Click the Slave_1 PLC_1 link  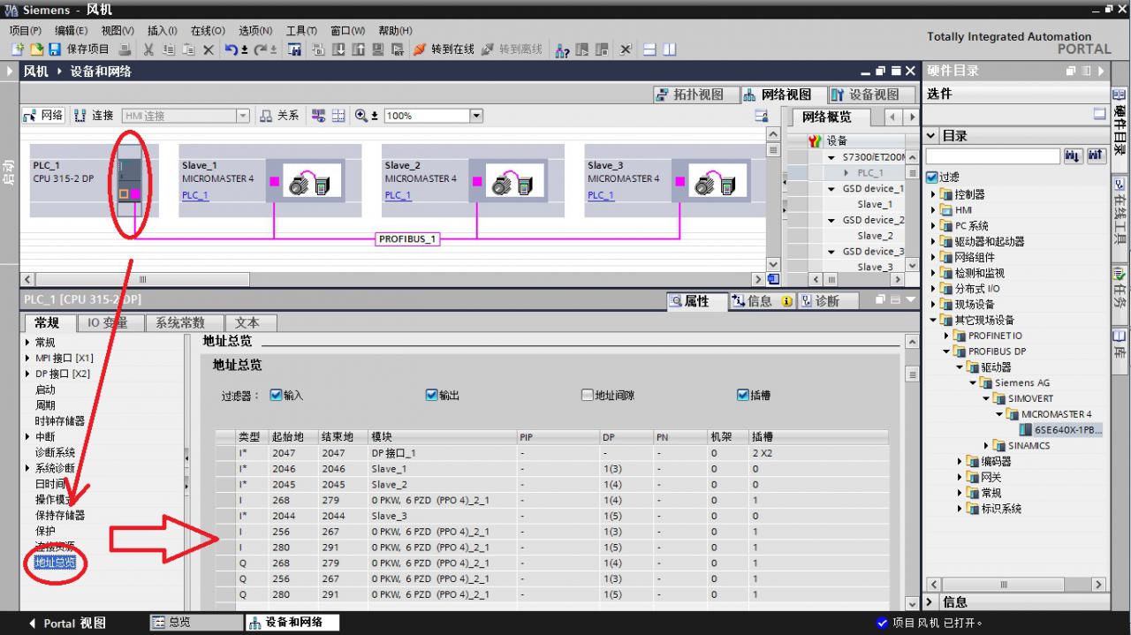point(195,195)
